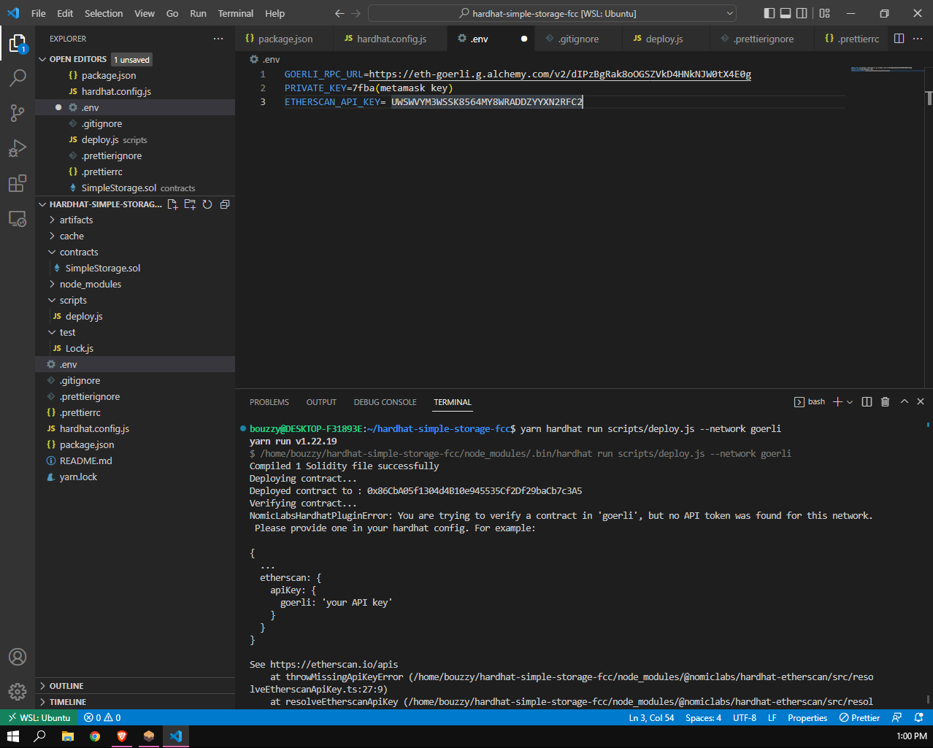Viewport: 933px width, 748px height.
Task: Click New File icon in explorer header
Action: [172, 204]
